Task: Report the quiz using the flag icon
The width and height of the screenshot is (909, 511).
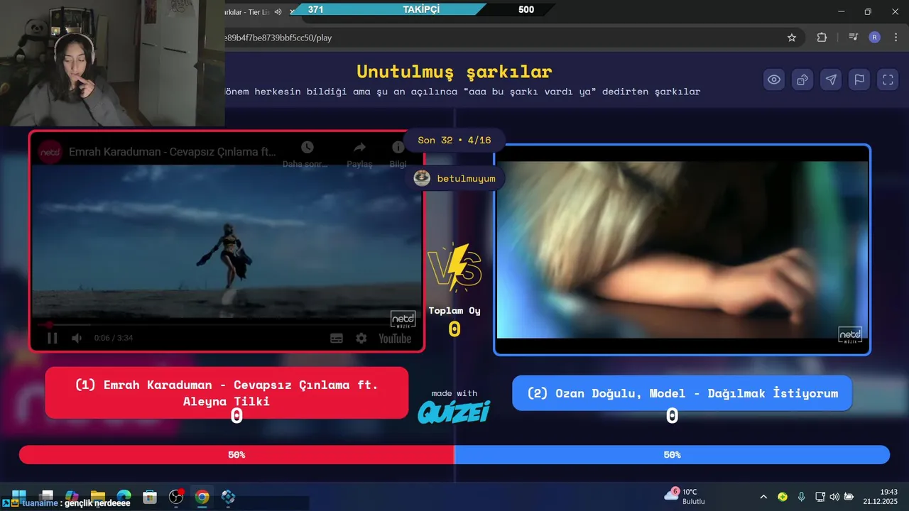Action: (x=859, y=79)
